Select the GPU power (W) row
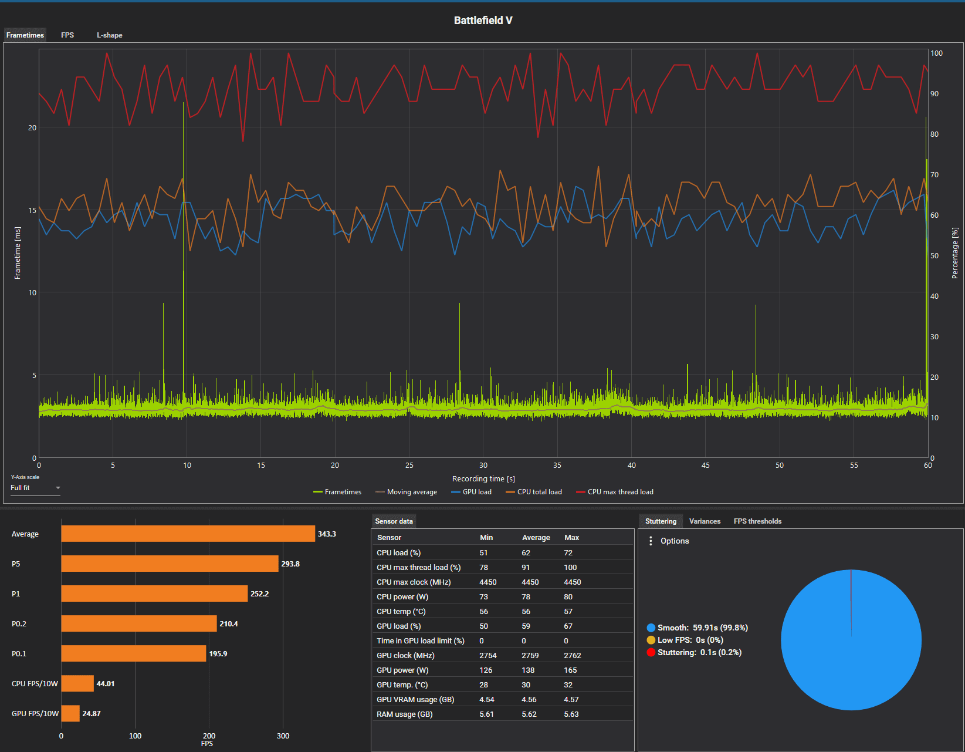 [x=503, y=670]
